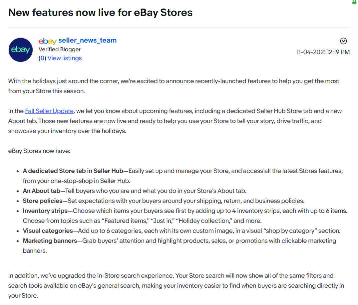Viewport: 358px width, 305px height.
Task: Click the colorful eBay logo beside username
Action: click(48, 41)
